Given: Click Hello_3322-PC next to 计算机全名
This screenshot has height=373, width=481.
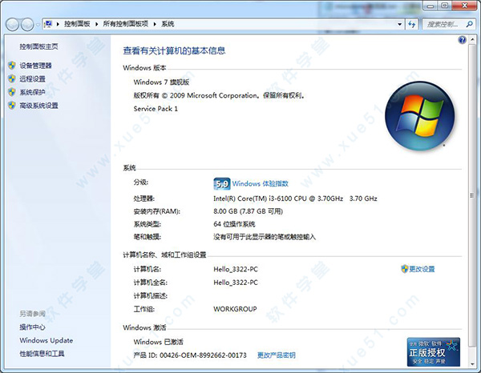Looking at the screenshot, I should (236, 283).
